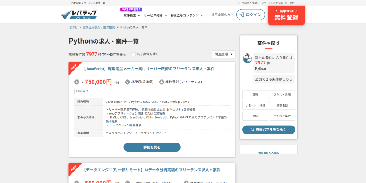This screenshot has width=366, height=183.
Task: Click the 追加できる条件はこちら bubble
Action: tap(274, 79)
